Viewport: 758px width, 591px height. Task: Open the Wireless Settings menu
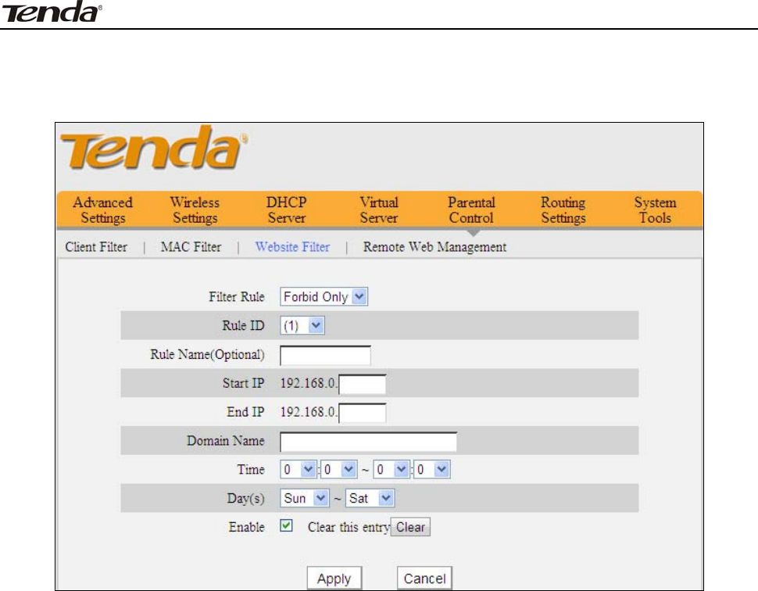pyautogui.click(x=195, y=210)
